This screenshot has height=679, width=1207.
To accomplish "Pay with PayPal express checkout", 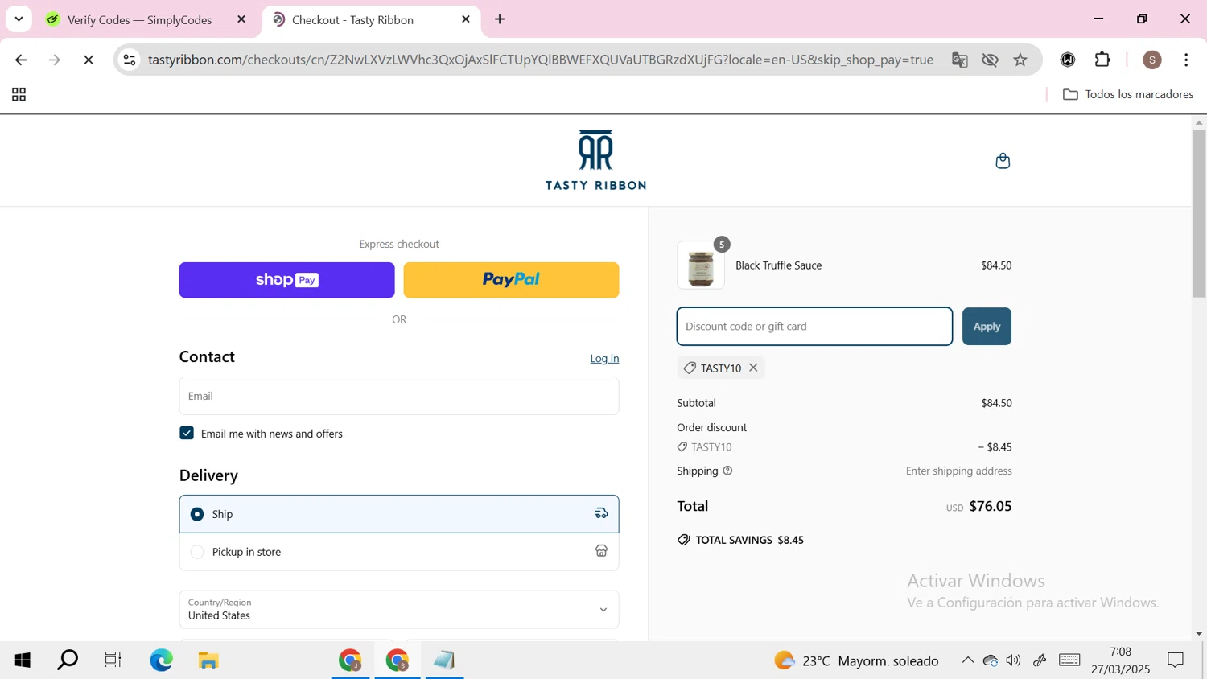I will coord(511,280).
